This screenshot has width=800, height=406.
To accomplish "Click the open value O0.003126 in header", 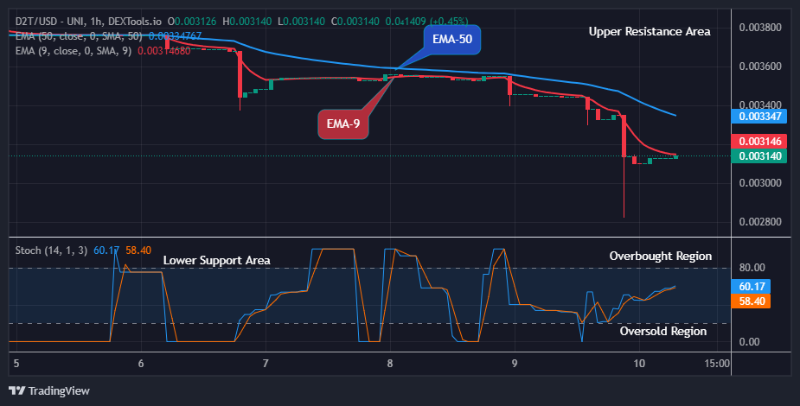I will click(x=192, y=22).
